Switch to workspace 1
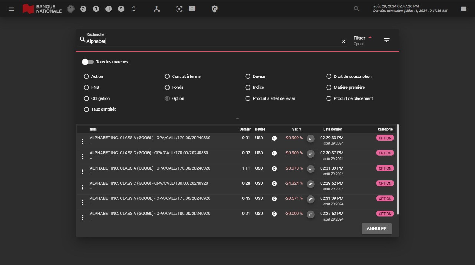 [71, 9]
